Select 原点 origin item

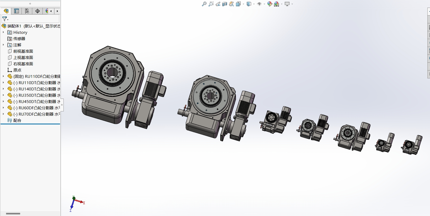coord(17,70)
